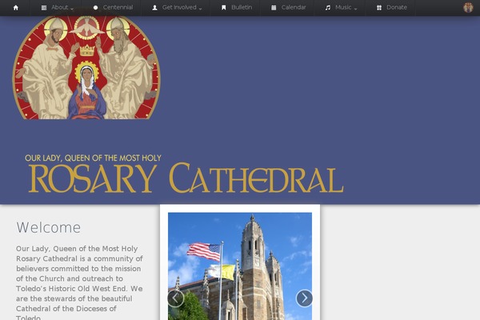Click the Music note icon
Viewport: 480px width, 320px height.
328,8
